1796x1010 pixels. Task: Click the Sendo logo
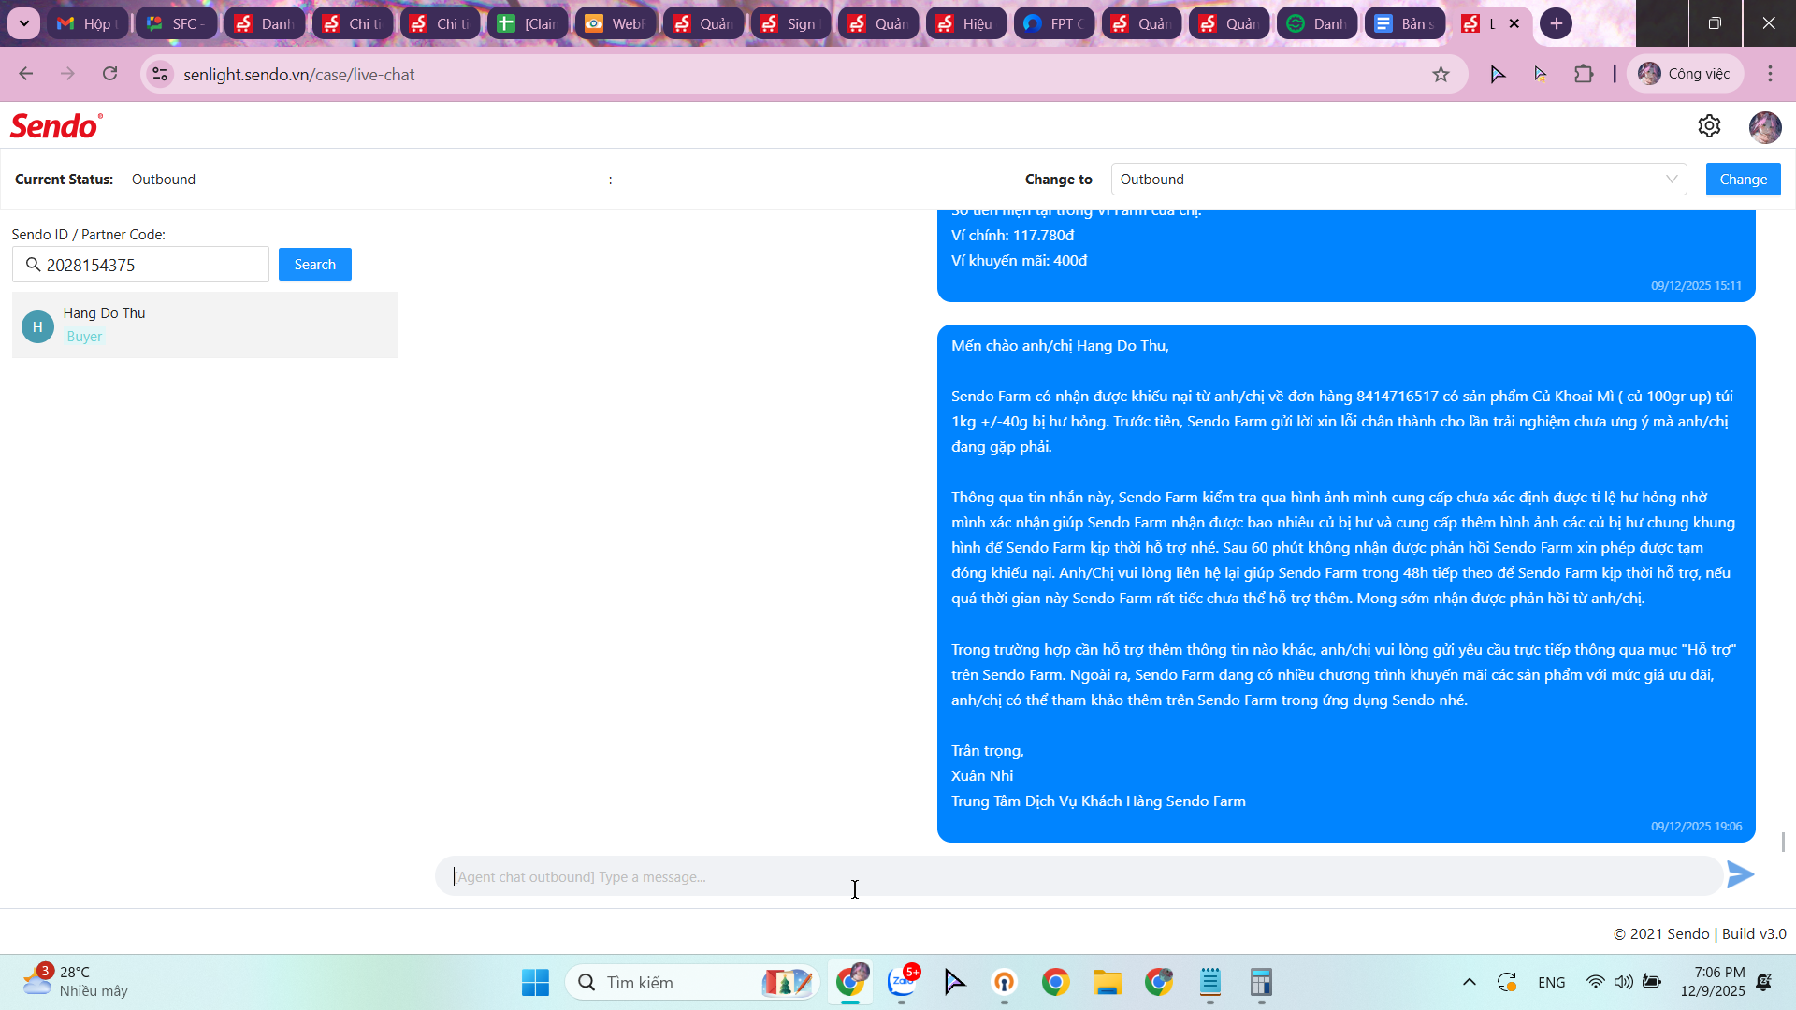[x=56, y=126]
